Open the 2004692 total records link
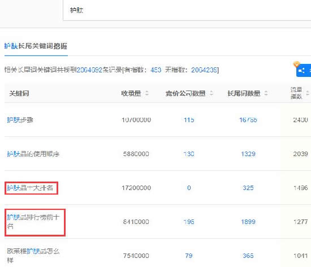Image resolution: width=311 pixels, height=267 pixels. (x=89, y=70)
